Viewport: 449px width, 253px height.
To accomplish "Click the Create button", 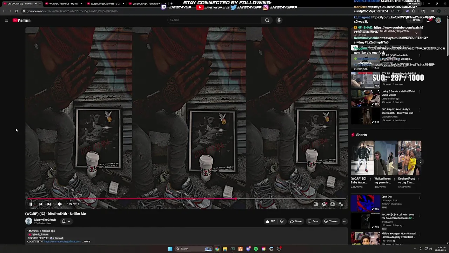I will point(414,20).
